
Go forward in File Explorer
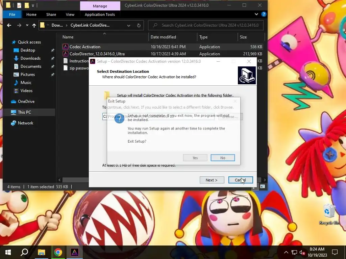[19, 25]
